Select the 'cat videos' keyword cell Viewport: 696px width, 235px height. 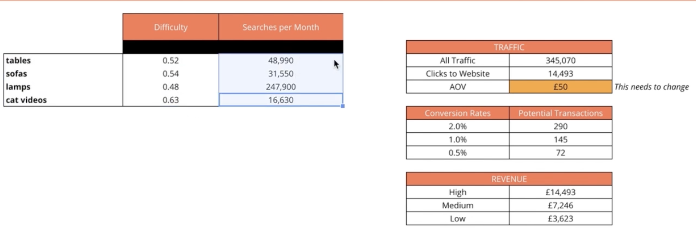pyautogui.click(x=26, y=100)
